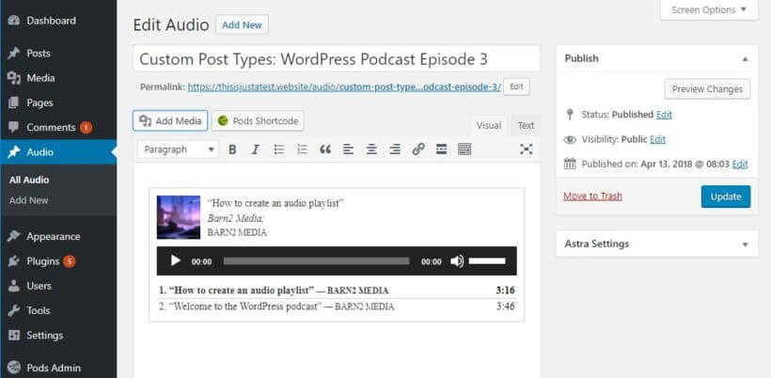Screen dimensions: 771x378
Task: Play the audio playlist
Action: [x=175, y=261]
